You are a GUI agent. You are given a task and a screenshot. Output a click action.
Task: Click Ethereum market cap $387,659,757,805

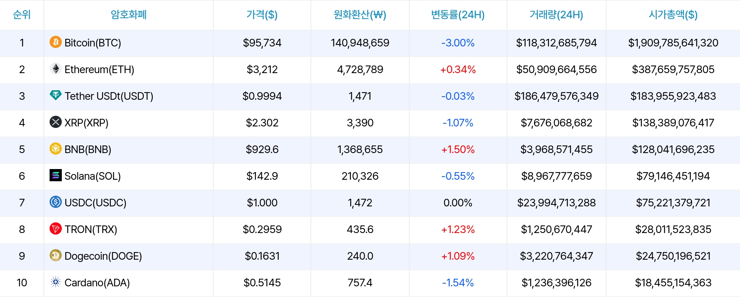coord(673,69)
